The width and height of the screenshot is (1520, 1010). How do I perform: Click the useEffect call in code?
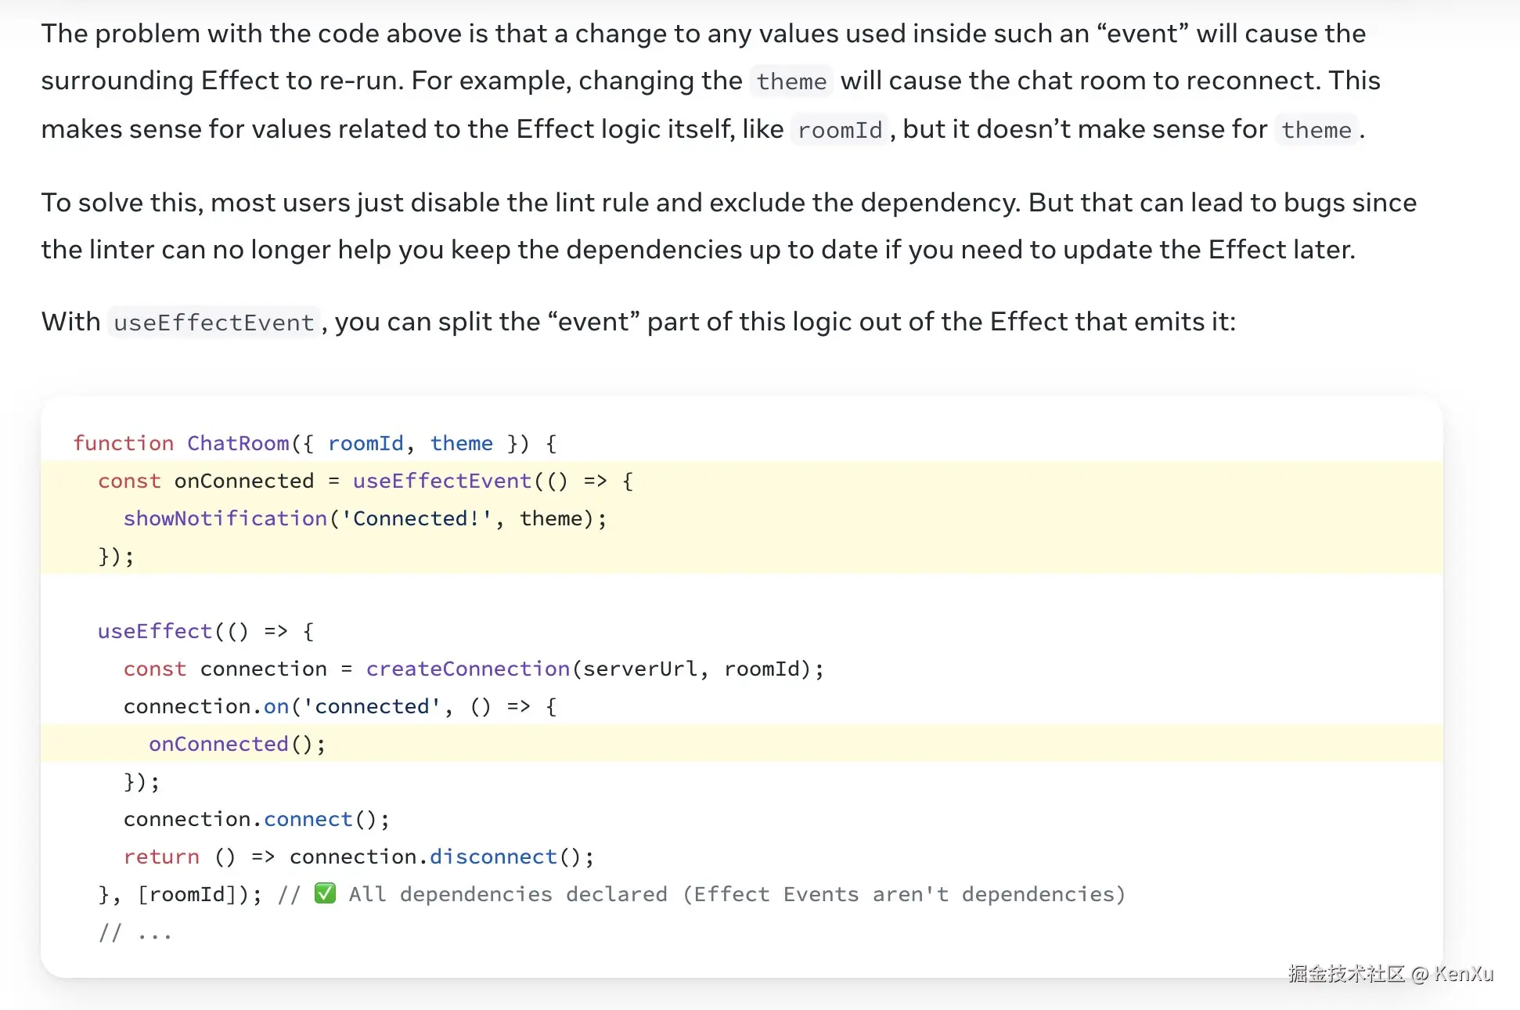tap(155, 631)
